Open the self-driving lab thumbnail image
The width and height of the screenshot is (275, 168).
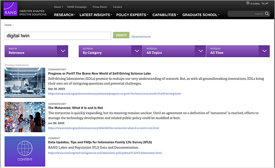tap(25, 83)
